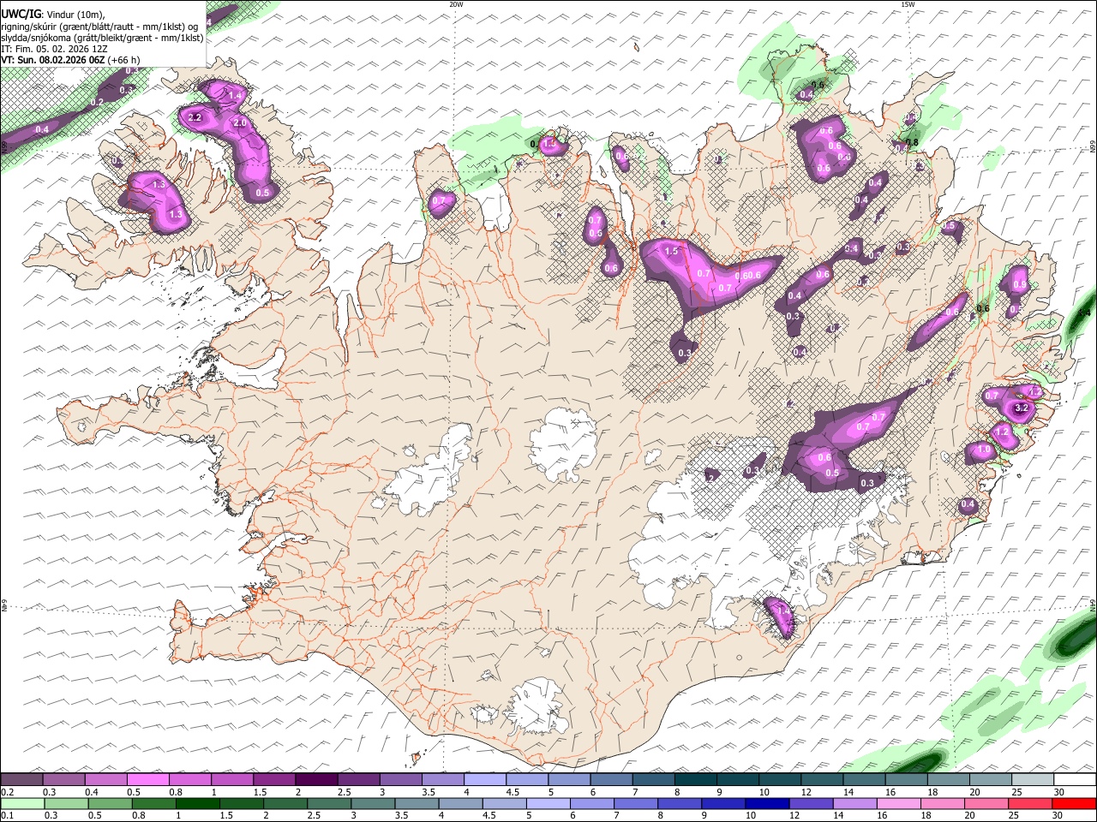The width and height of the screenshot is (1097, 822).
Task: Select the 25 red-pink swatch, lower scale
Action: pyautogui.click(x=1028, y=803)
